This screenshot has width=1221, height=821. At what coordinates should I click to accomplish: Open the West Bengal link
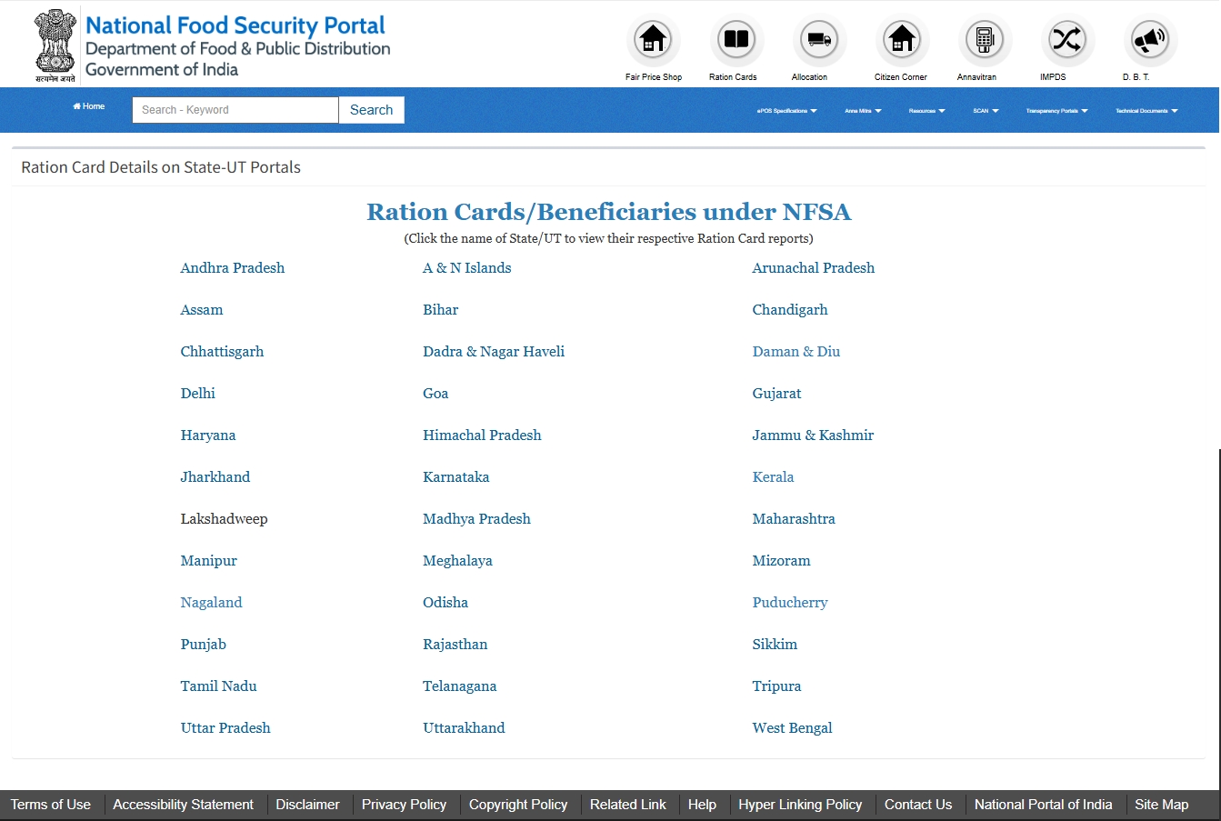(792, 728)
